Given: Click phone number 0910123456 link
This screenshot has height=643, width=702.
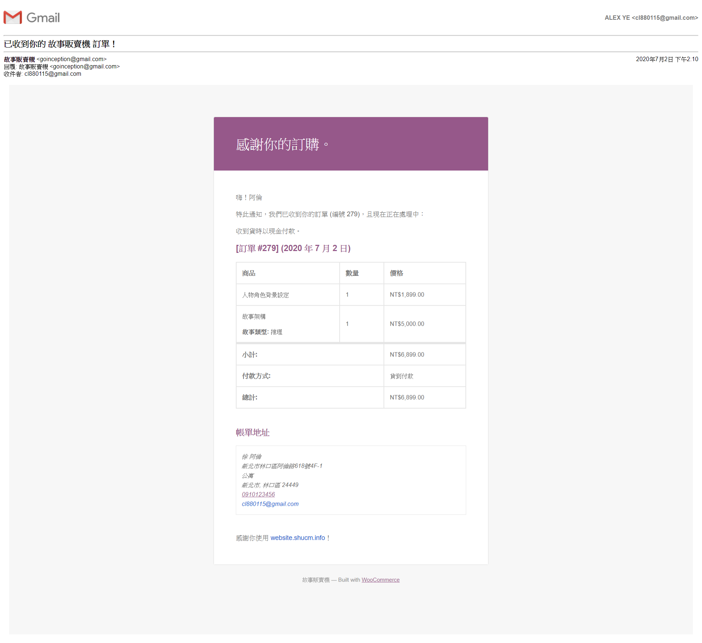Looking at the screenshot, I should 258,494.
